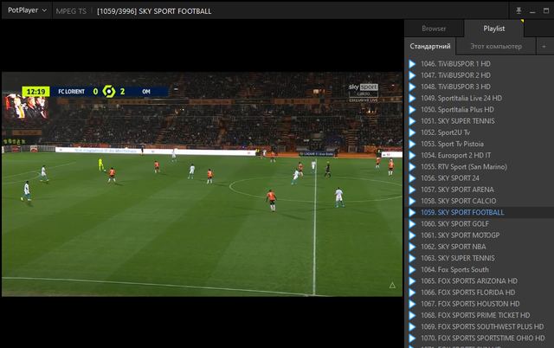Click play icon beside RTV Sport (San Marino)

pyautogui.click(x=412, y=167)
